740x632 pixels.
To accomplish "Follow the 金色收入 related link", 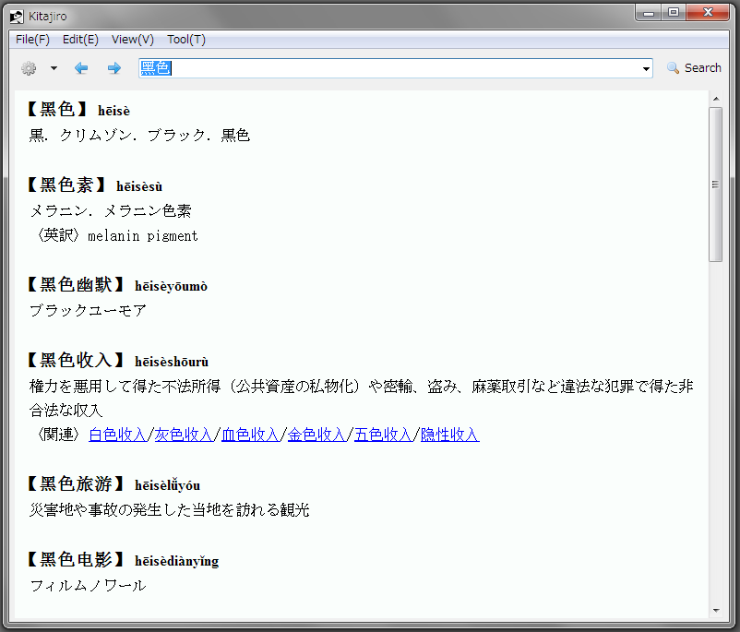I will click(x=316, y=435).
